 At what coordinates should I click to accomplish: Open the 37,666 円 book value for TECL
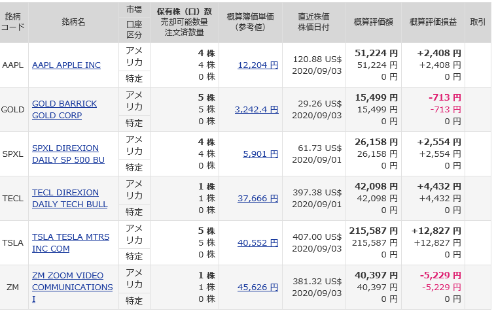(x=258, y=199)
